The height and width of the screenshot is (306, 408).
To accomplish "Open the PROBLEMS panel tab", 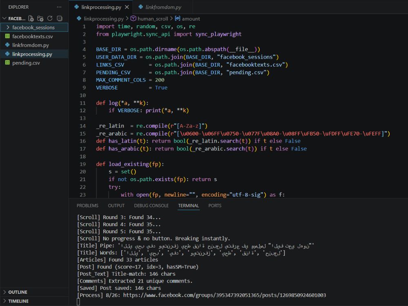I will click(87, 206).
